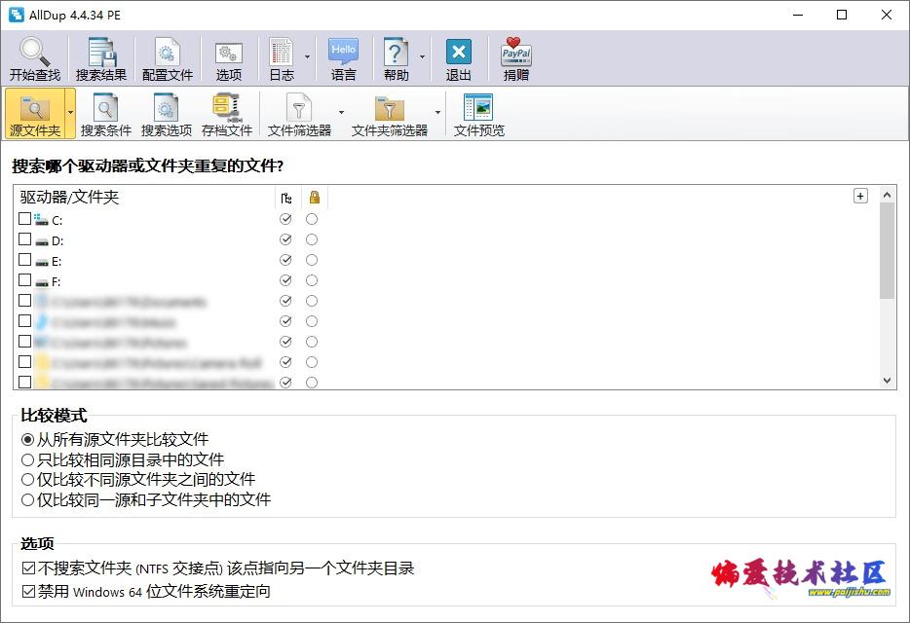Viewport: 910px width, 623px height.
Task: Select 从所有源文件夹比较文件 radio option
Action: [x=115, y=439]
